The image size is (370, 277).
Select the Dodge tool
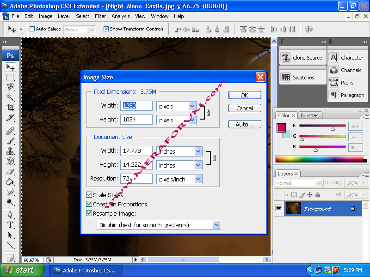(10, 202)
